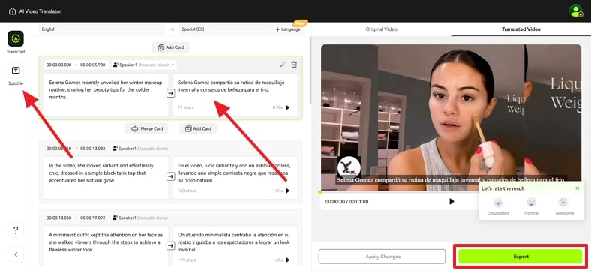
Task: Click the '91 chars' counter
Action: click(185, 107)
